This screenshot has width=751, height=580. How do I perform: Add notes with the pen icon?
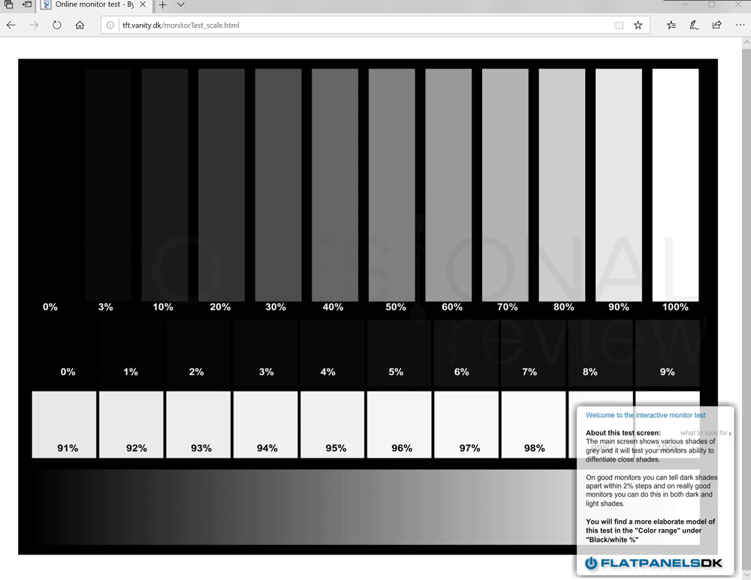click(694, 25)
